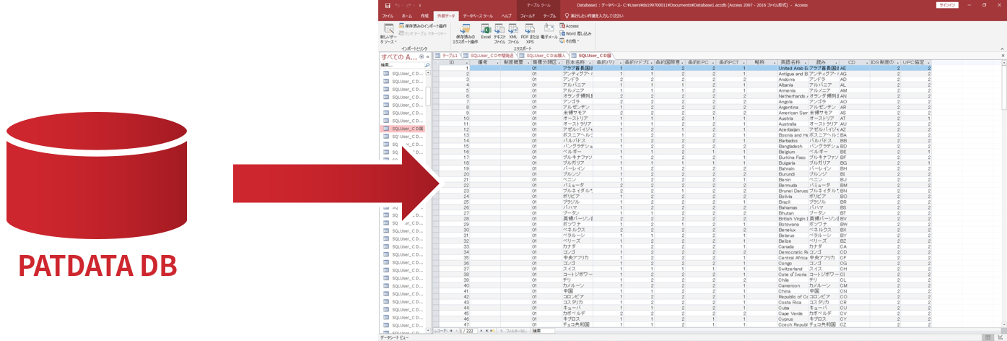Screen dimensions: 1007x341
Task: Switch to the SQLUser_ＣＤ中間発送 document tab
Action: [x=487, y=55]
